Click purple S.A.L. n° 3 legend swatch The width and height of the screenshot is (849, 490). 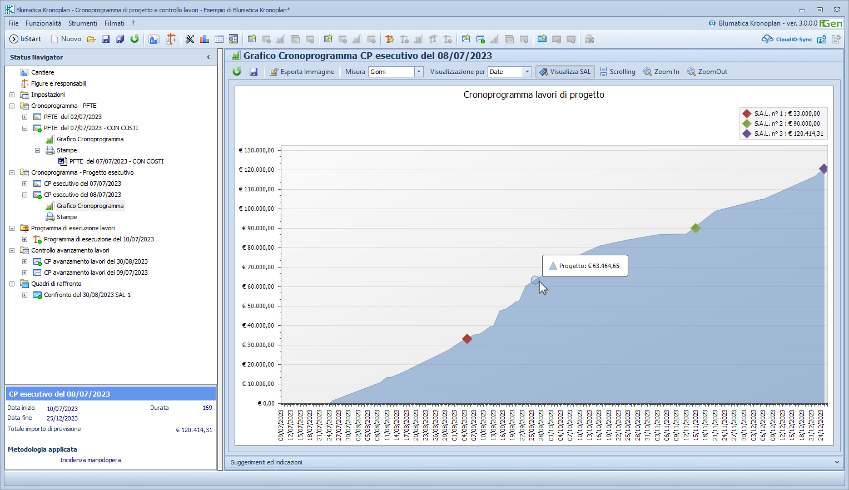(x=747, y=133)
